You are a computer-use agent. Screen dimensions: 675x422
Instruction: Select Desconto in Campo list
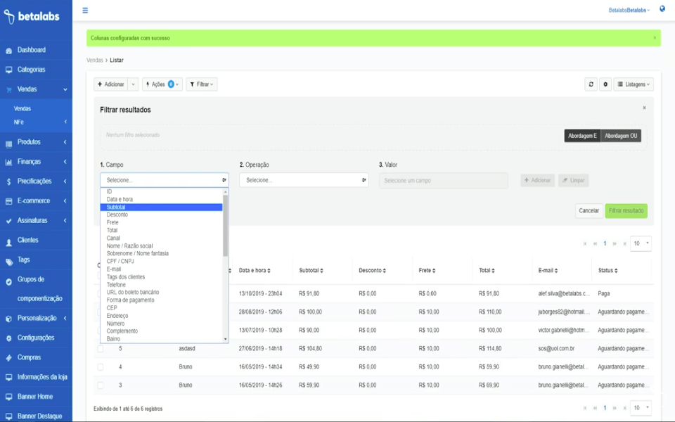pos(162,215)
